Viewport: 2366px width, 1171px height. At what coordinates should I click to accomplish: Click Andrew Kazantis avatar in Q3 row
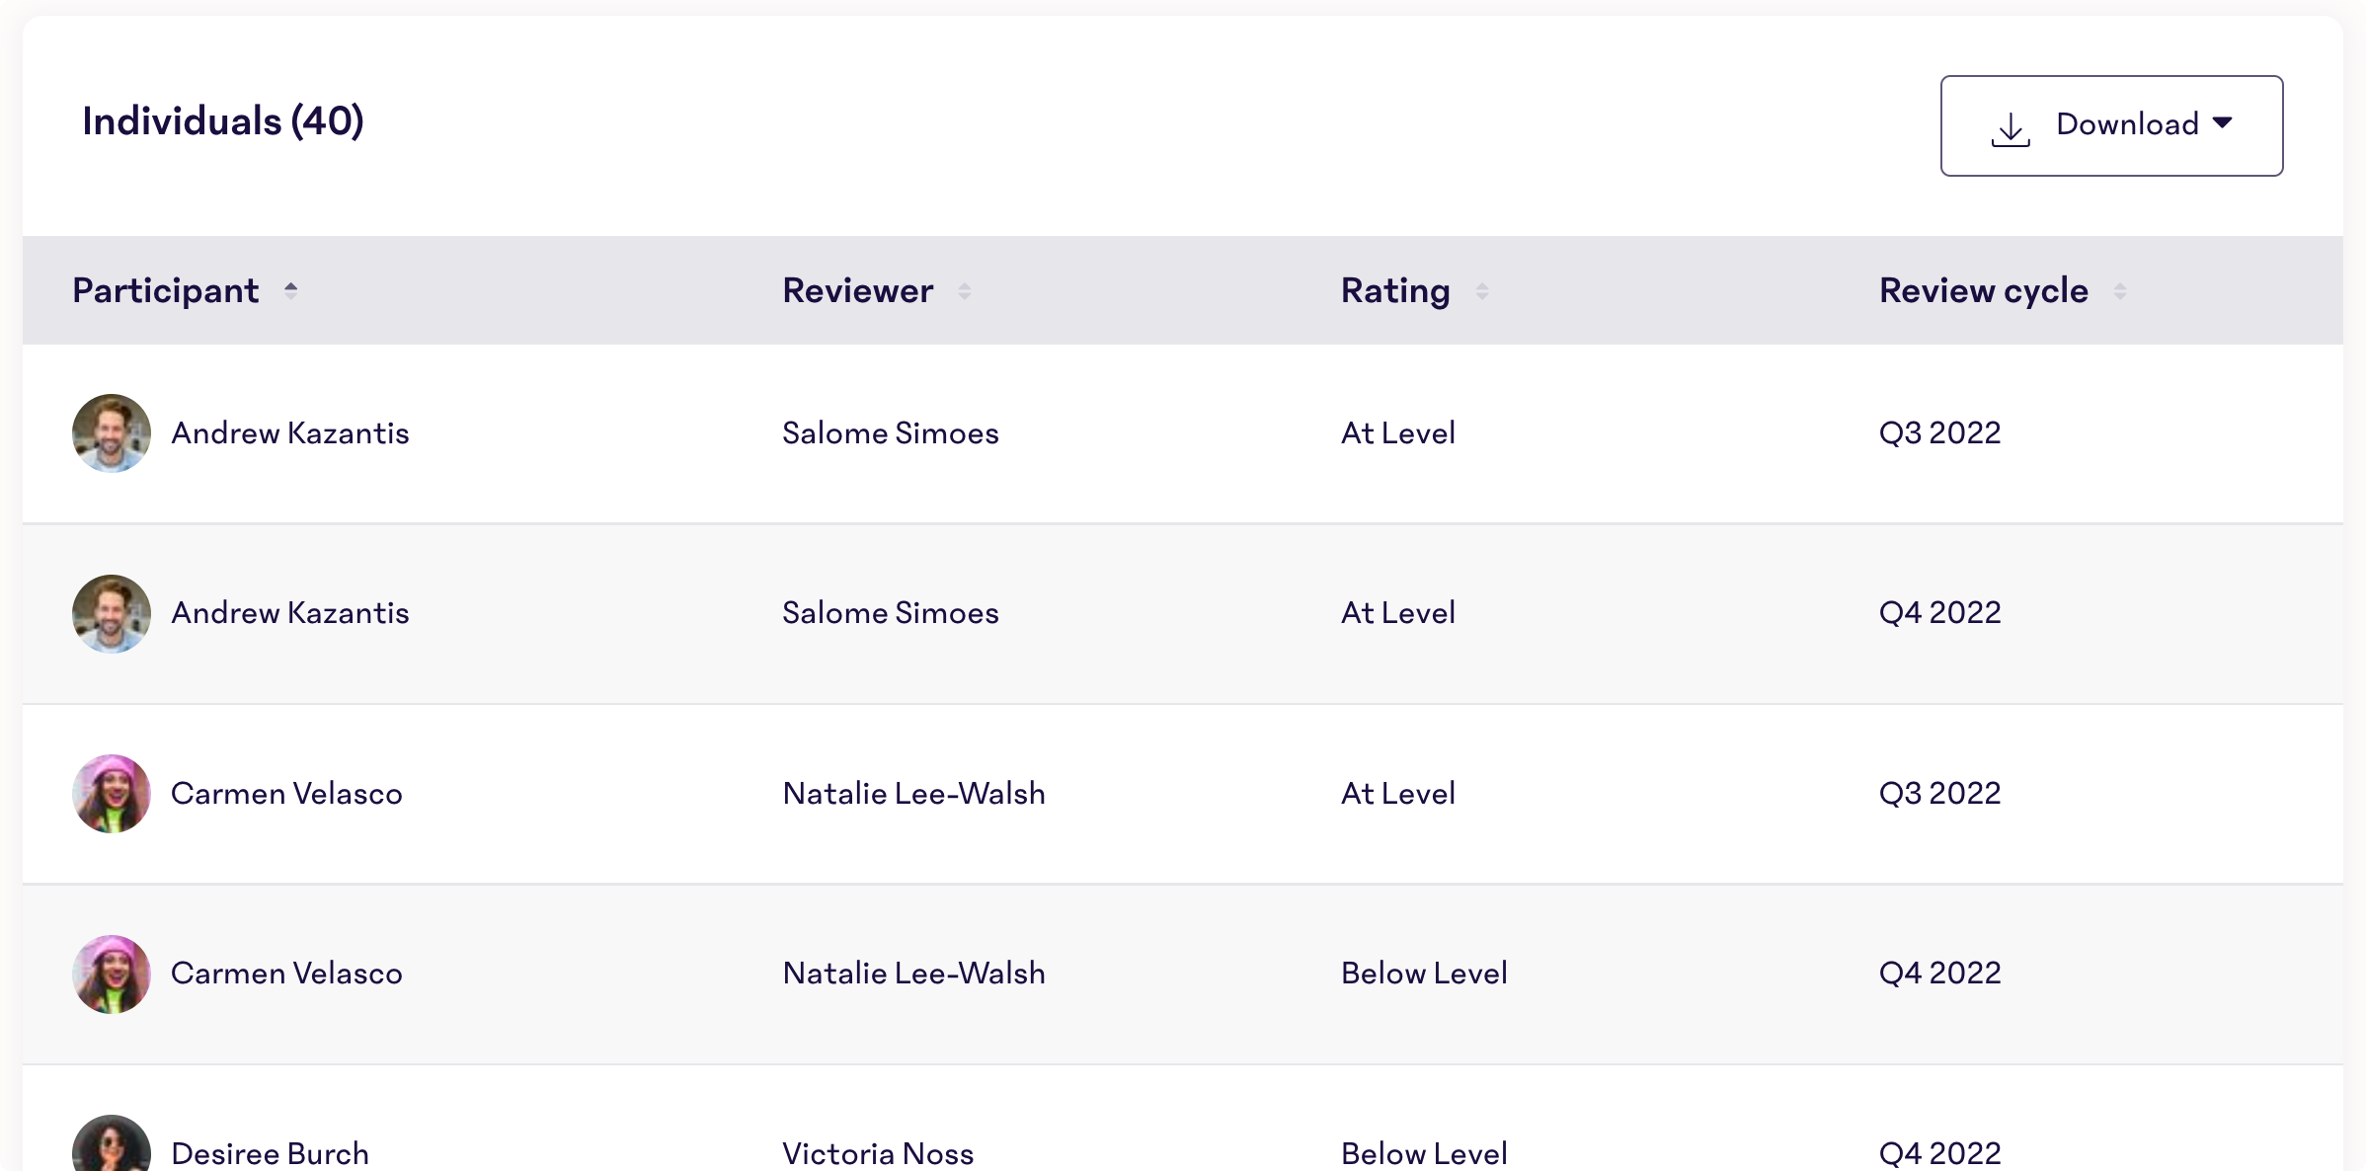pyautogui.click(x=112, y=433)
